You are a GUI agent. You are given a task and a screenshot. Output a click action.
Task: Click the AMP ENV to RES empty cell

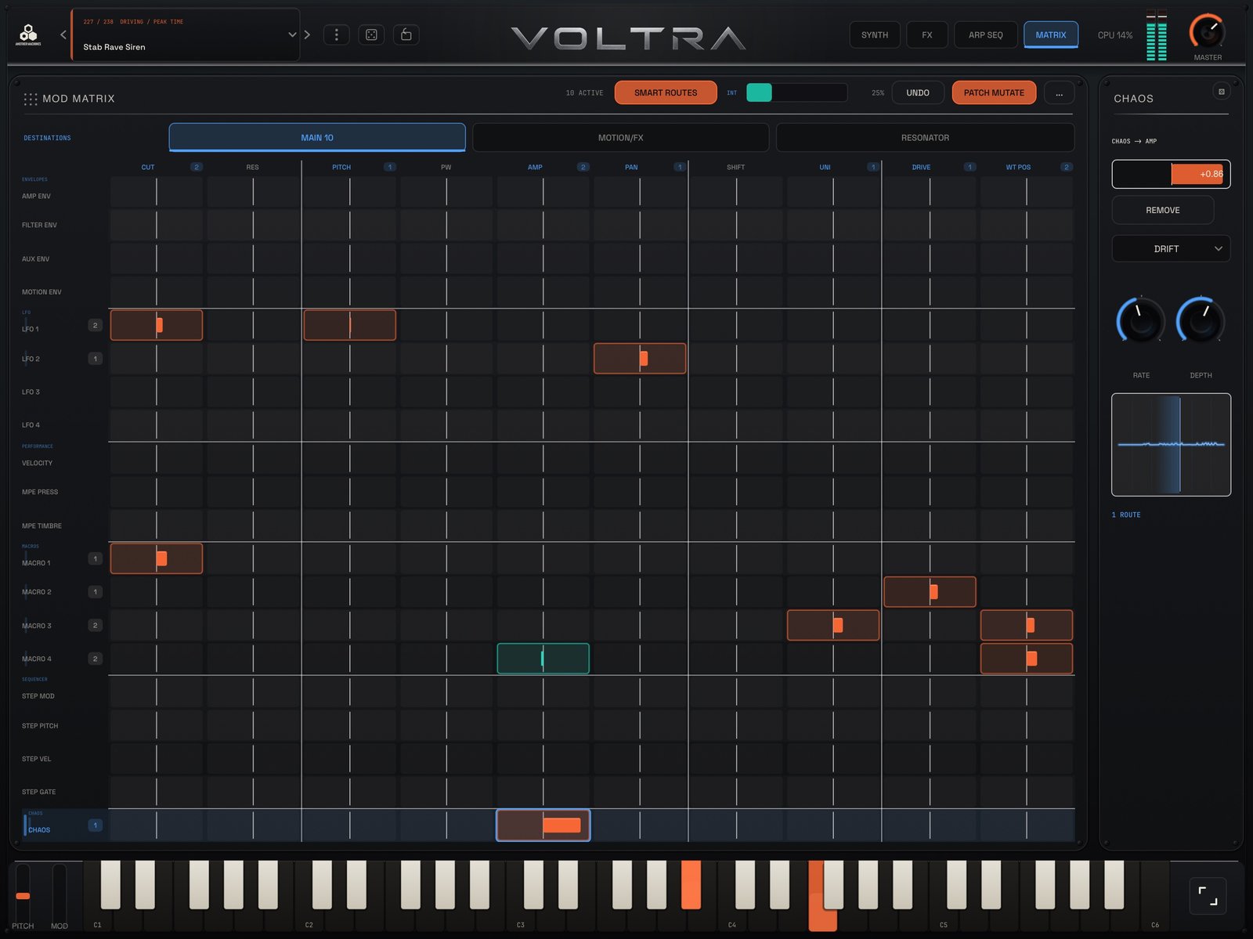point(253,192)
